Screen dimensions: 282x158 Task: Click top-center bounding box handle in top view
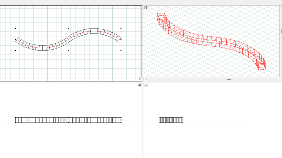(x=68, y=28)
